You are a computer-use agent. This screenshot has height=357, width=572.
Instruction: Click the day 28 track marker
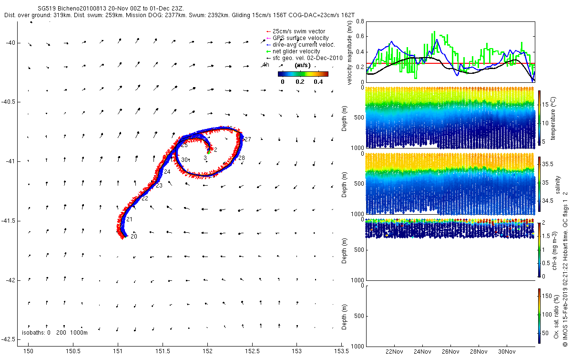click(x=242, y=158)
